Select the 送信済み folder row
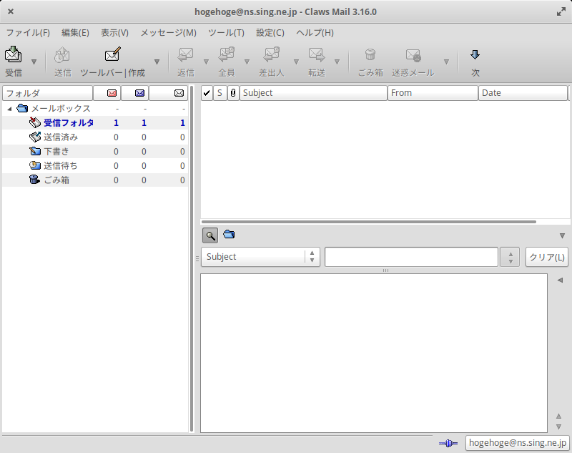 coord(95,137)
